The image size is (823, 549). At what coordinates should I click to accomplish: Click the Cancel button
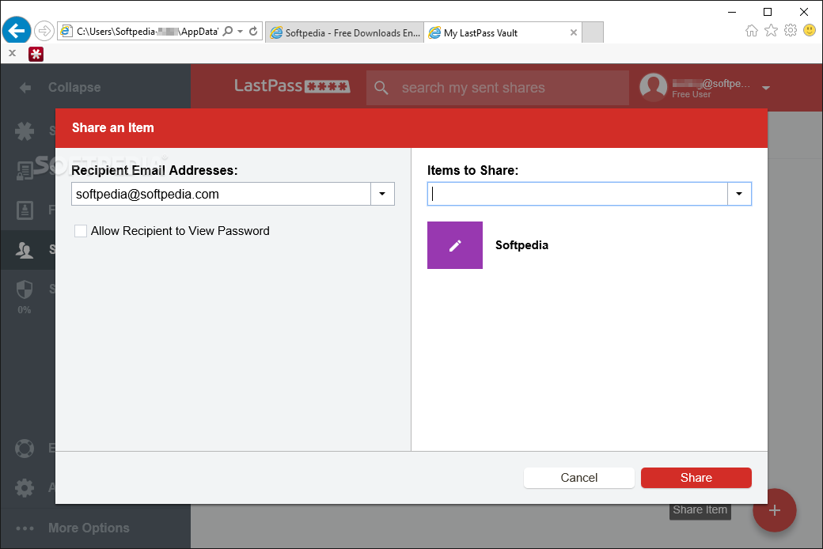579,478
